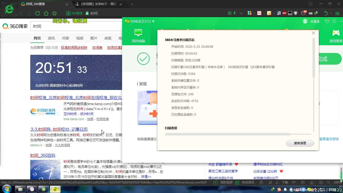The image size is (343, 193).
Task: Close the 360木马查杀扫描日志 dialog
Action: tap(313, 33)
